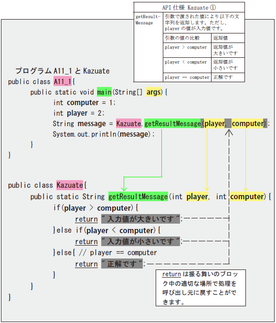
Task: Click the gray string 入力値が小さいです
Action: pos(140,241)
